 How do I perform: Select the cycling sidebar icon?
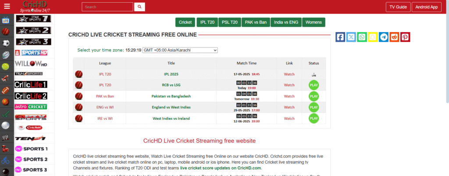(x=5, y=160)
